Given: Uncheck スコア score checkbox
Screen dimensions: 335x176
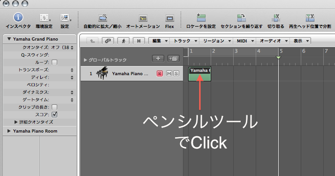Looking at the screenshot, I should click(54, 114).
